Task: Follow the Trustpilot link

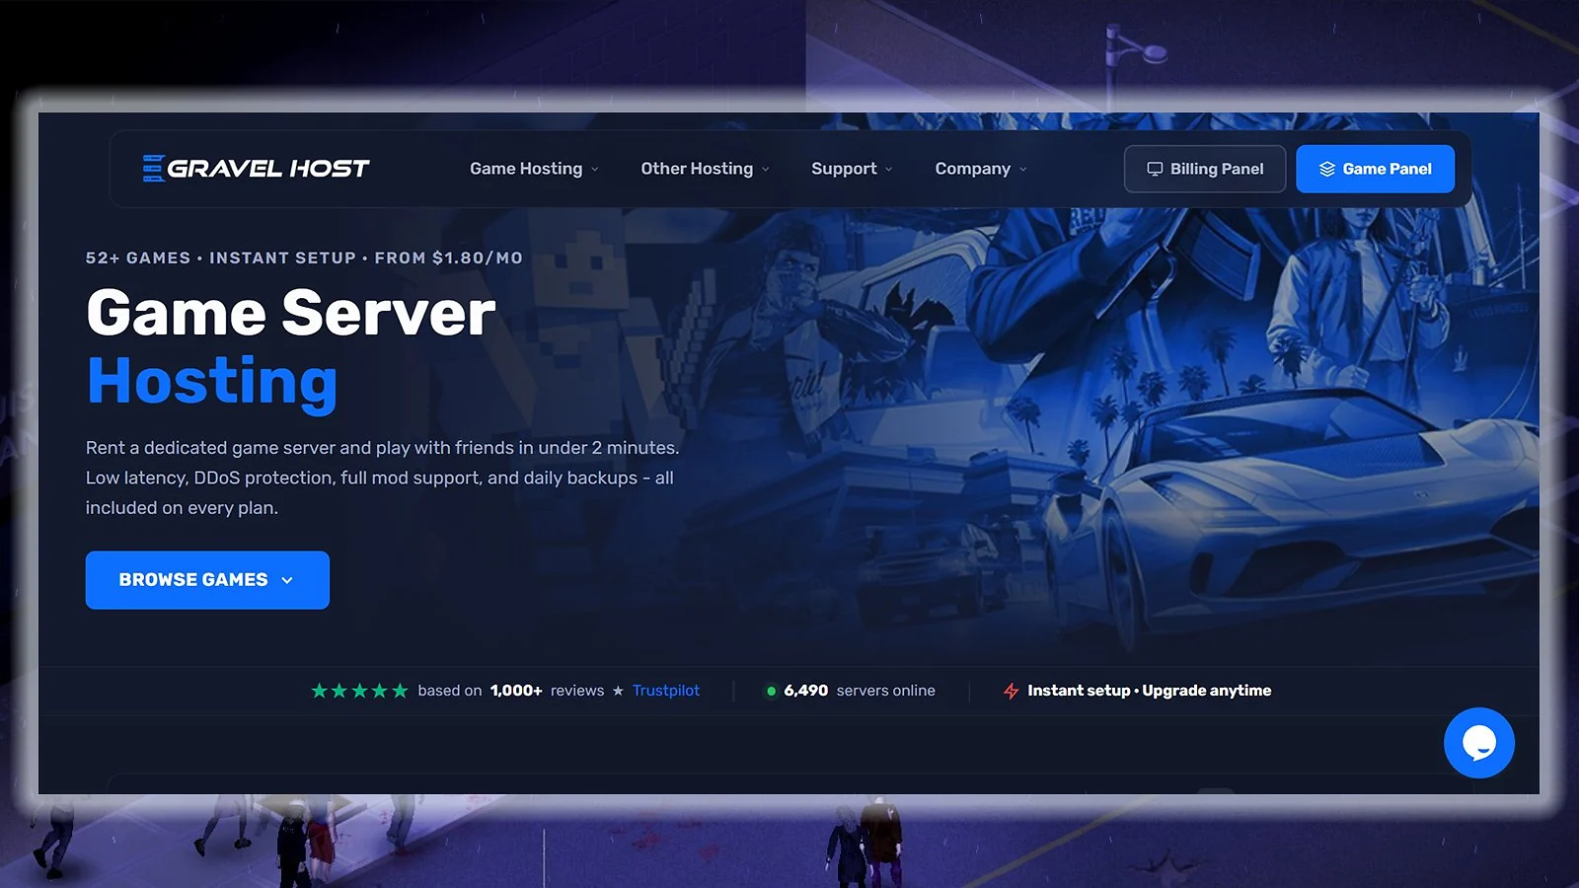Action: 666,691
